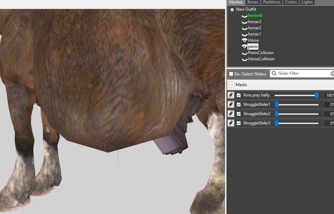The height and width of the screenshot is (214, 334).
Task: Uncheck the StruggleSlider2 checkbox
Action: 238,114
